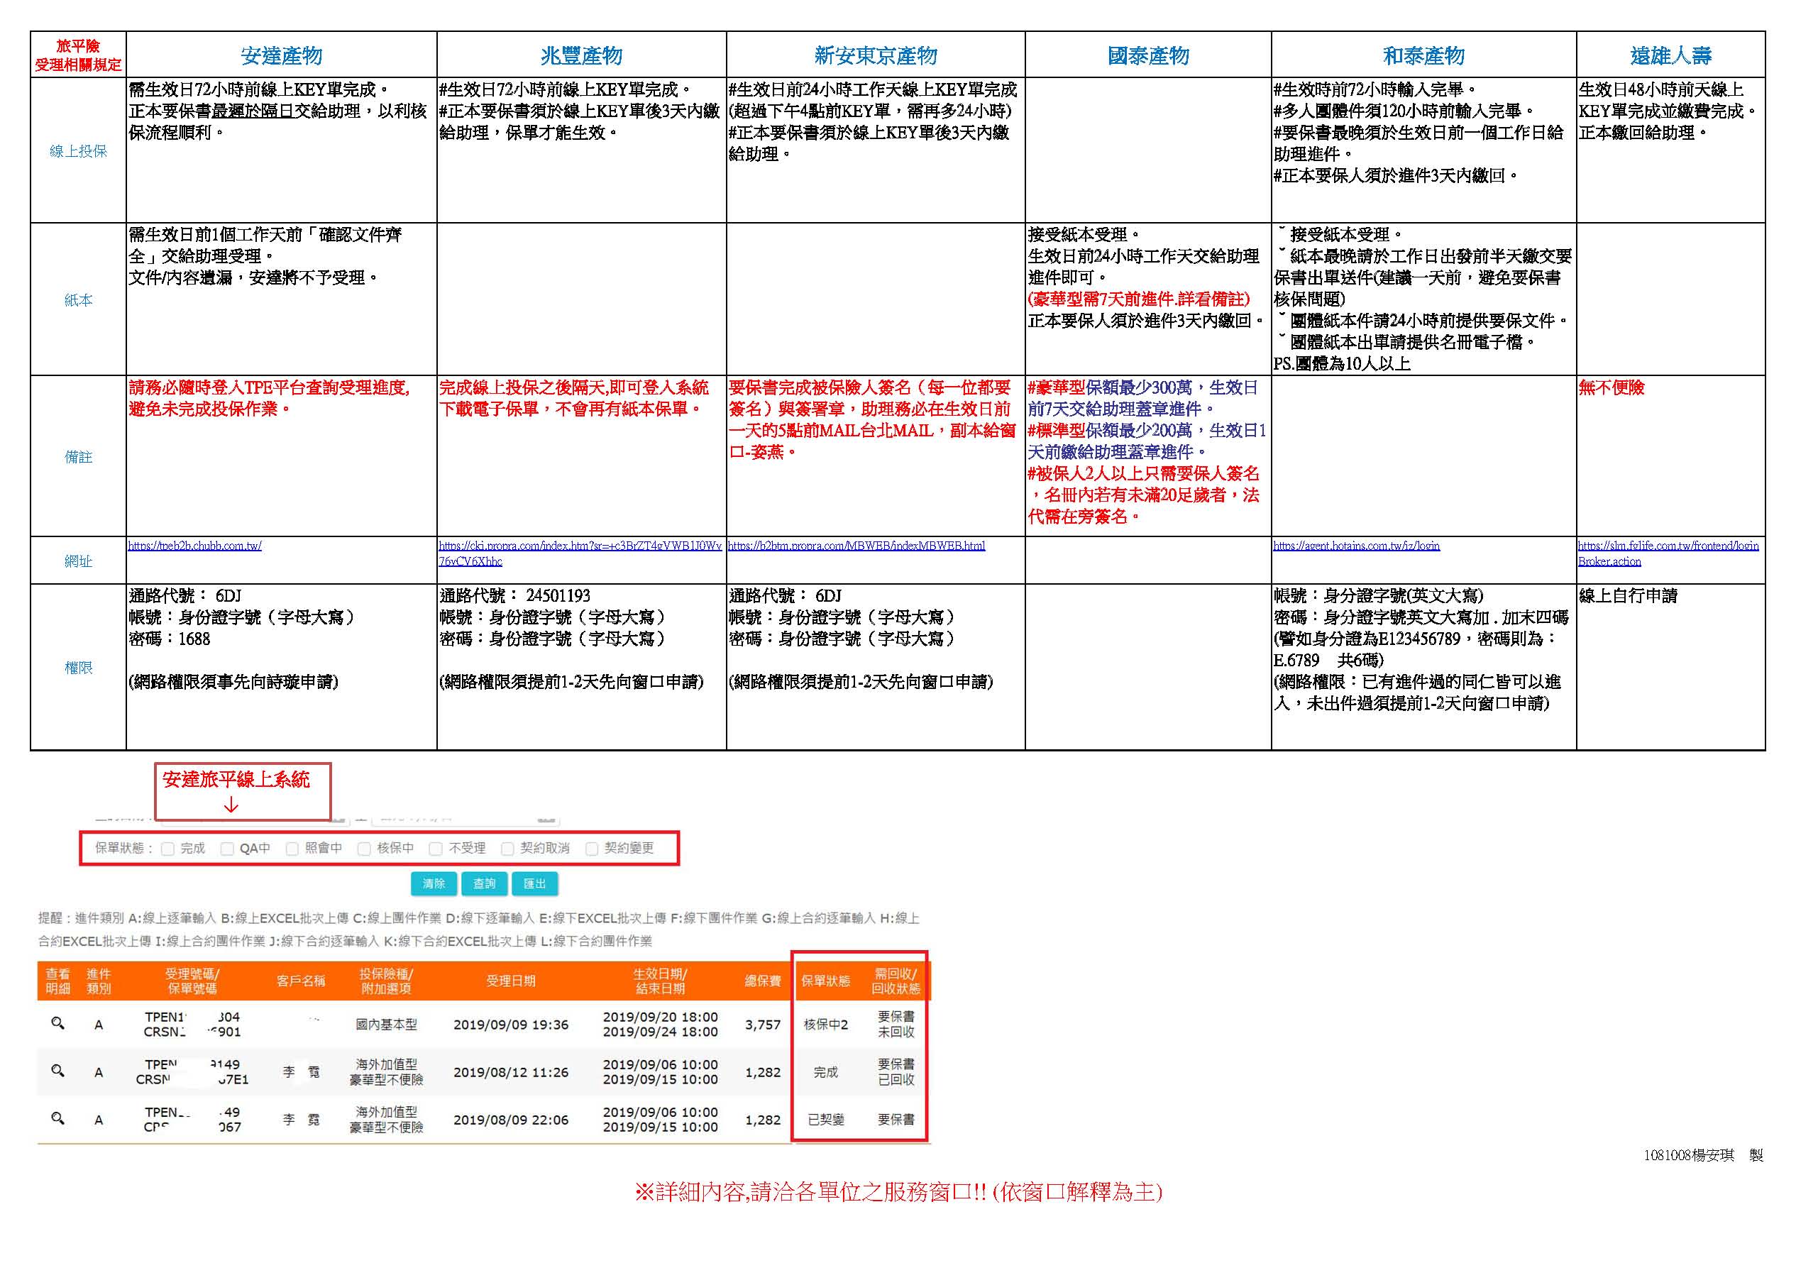The image size is (1818, 1285).
Task: Click the 進件類別 column header
Action: (x=98, y=981)
